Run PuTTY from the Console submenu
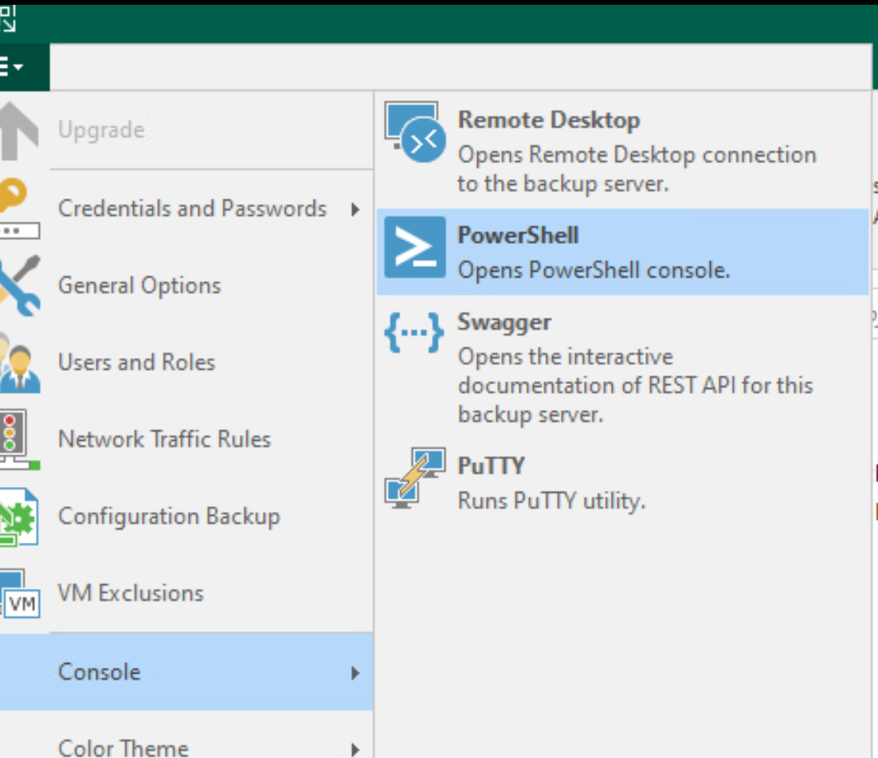 click(623, 482)
